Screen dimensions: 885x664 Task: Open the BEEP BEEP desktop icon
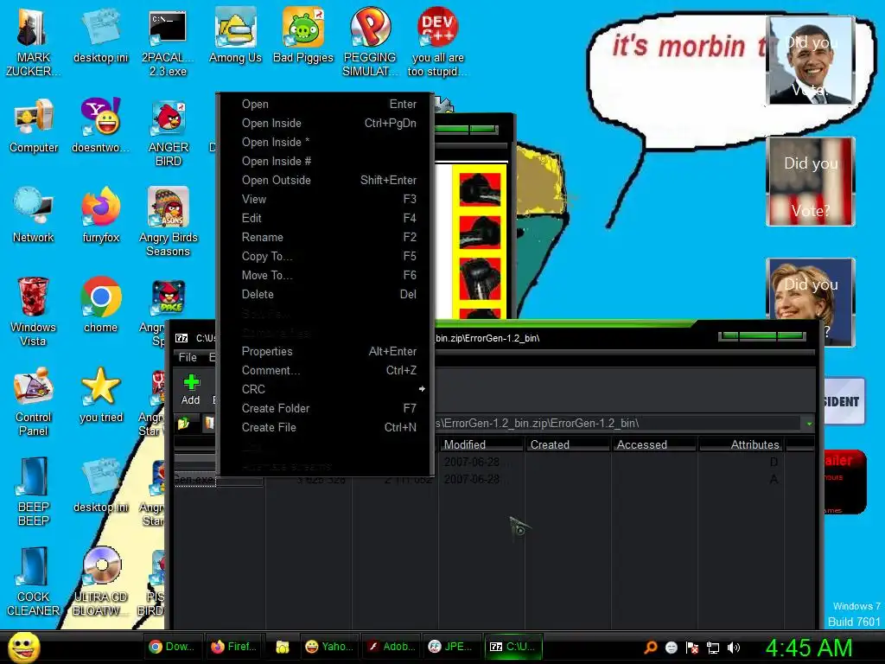pos(34,492)
